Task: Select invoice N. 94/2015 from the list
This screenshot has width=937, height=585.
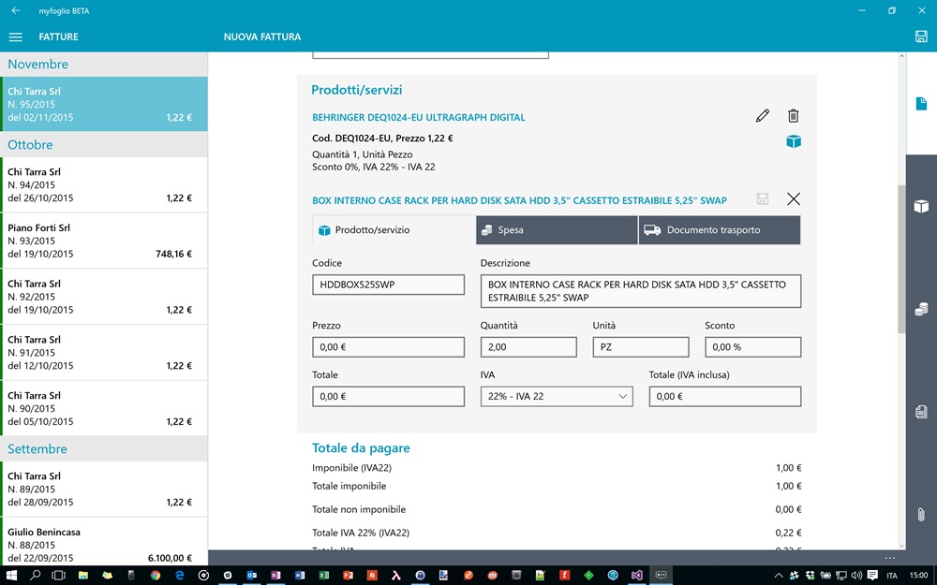Action: click(104, 184)
